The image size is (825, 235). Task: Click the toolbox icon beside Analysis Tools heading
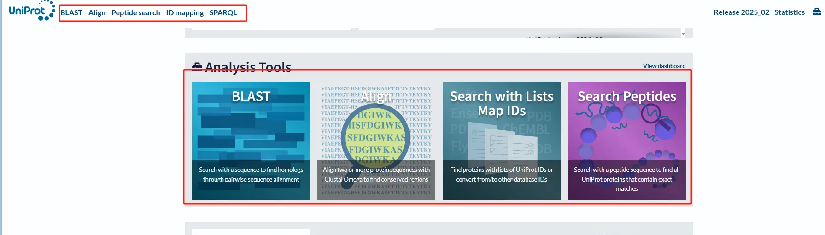point(197,67)
